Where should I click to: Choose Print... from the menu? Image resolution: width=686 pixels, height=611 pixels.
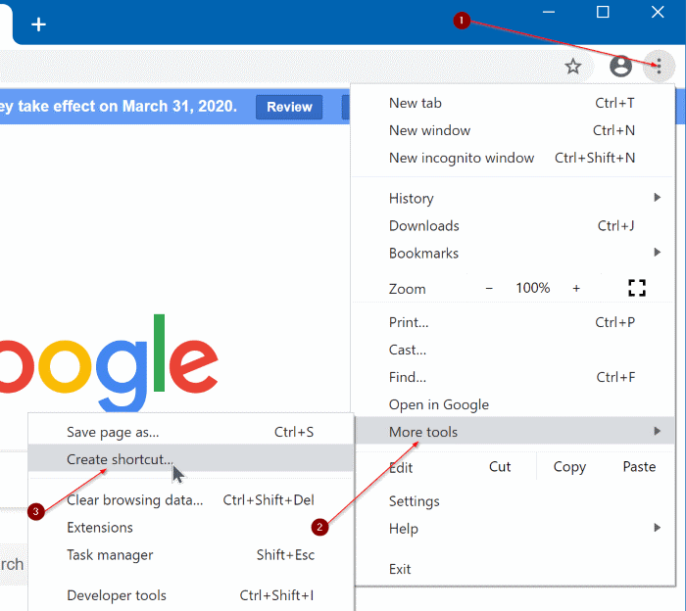point(513,322)
